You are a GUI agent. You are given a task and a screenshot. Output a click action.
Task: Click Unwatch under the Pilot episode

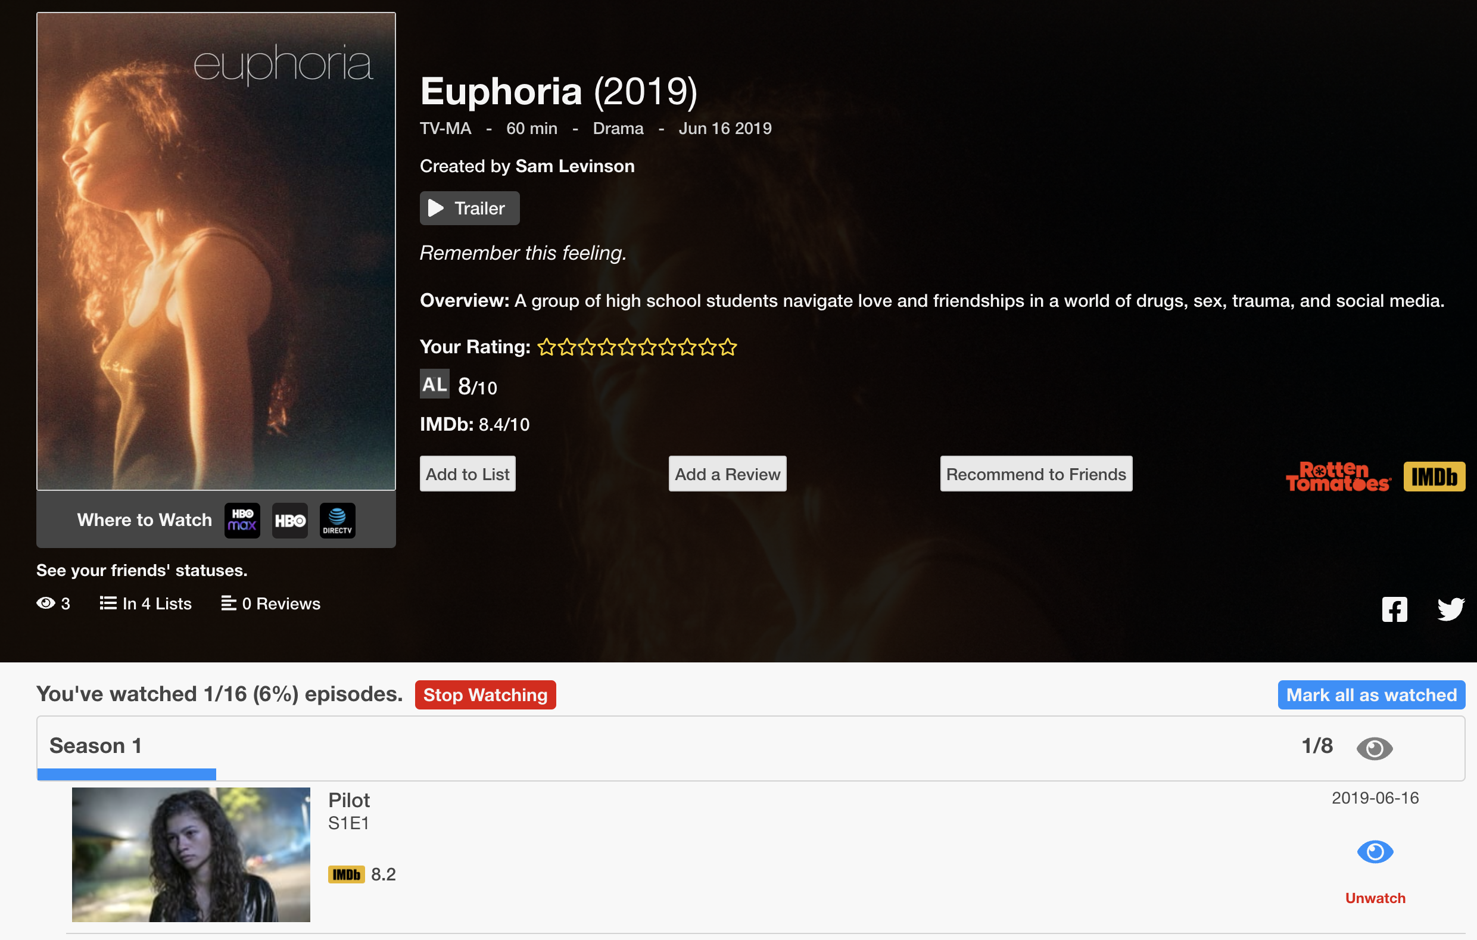[x=1375, y=898]
